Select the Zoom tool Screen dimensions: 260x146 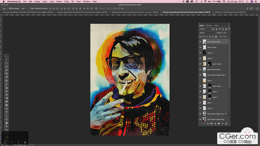(6, 126)
